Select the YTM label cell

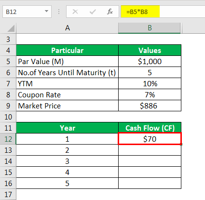click(x=68, y=83)
